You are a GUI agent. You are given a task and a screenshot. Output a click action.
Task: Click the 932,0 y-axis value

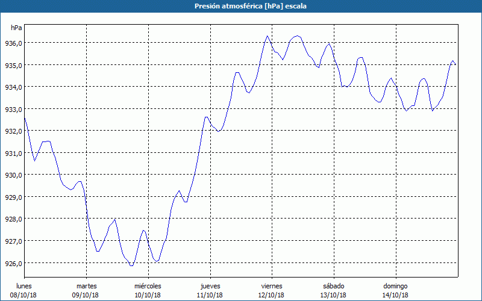click(x=13, y=131)
